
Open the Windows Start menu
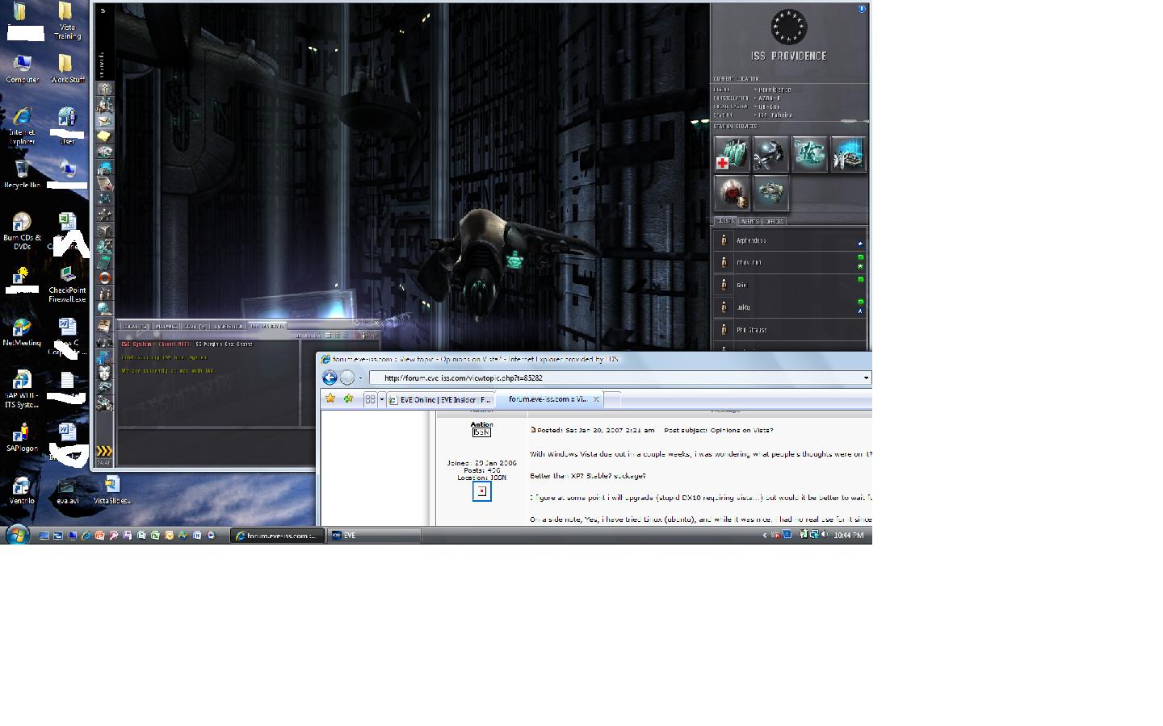(17, 534)
